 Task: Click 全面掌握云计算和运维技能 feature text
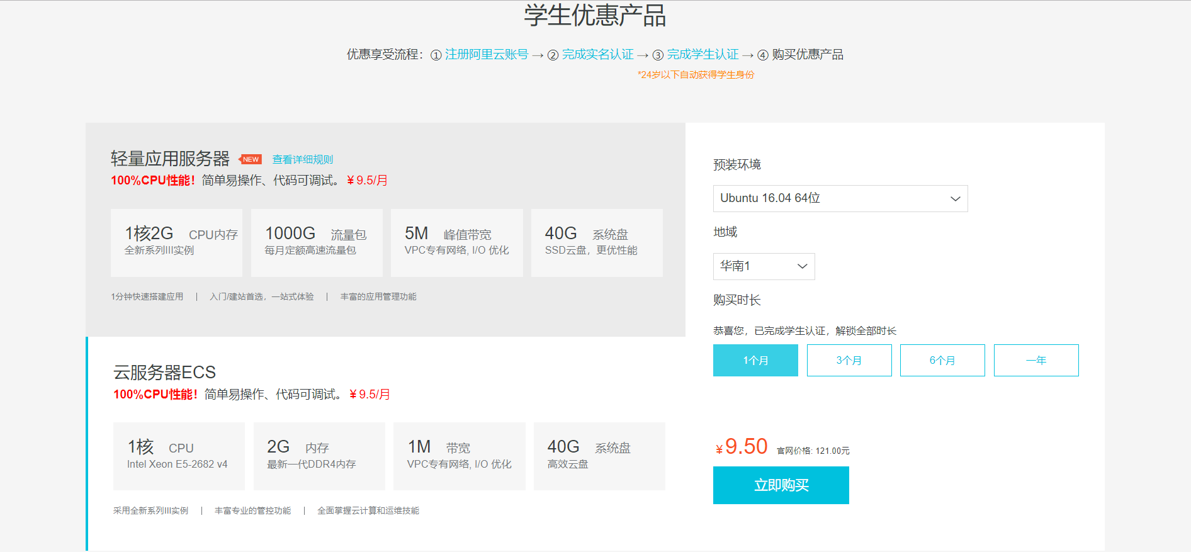point(368,510)
